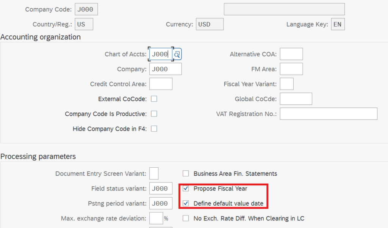Check Hide Company Code in F4
Image resolution: width=388 pixels, height=228 pixels.
pos(154,129)
